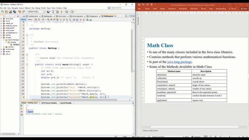Expand college_sys project node
This screenshot has height=140, width=249.
pyautogui.click(x=2, y=23)
